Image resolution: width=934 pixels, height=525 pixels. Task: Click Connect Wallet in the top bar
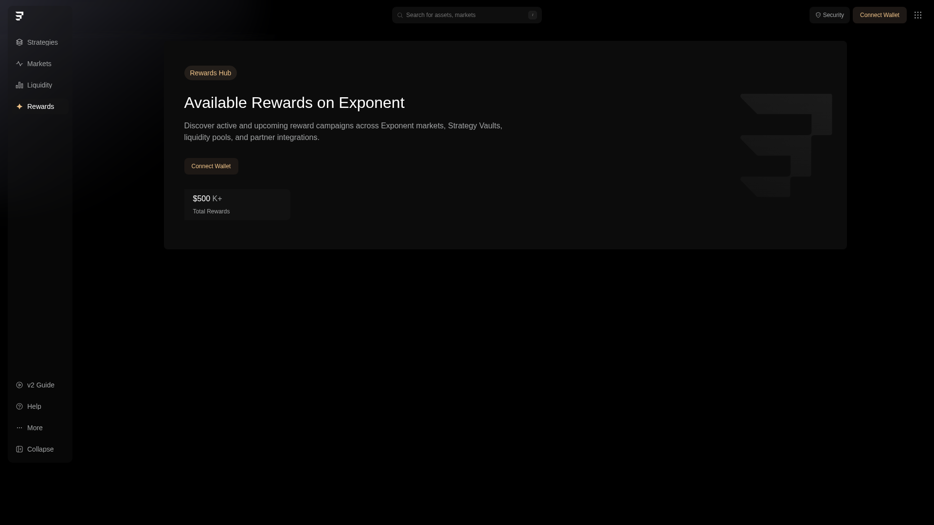click(x=880, y=15)
